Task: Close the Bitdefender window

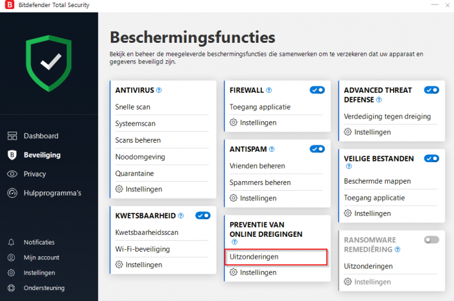Action: pos(448,5)
